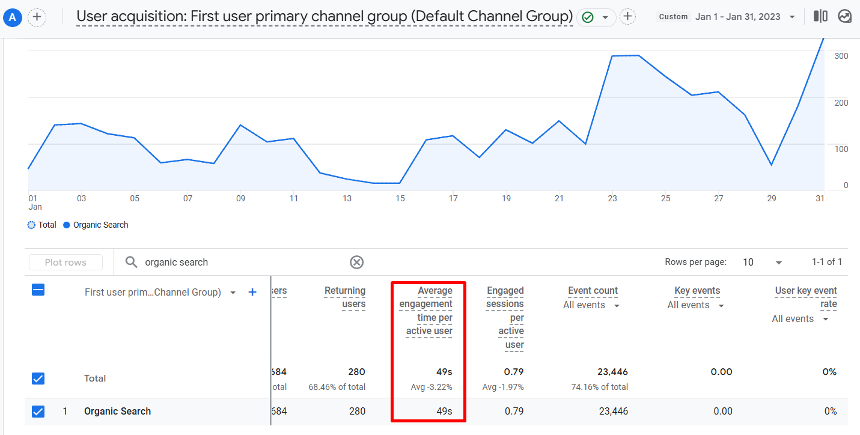Clear the search with the X icon
This screenshot has height=435, width=860.
(x=357, y=262)
